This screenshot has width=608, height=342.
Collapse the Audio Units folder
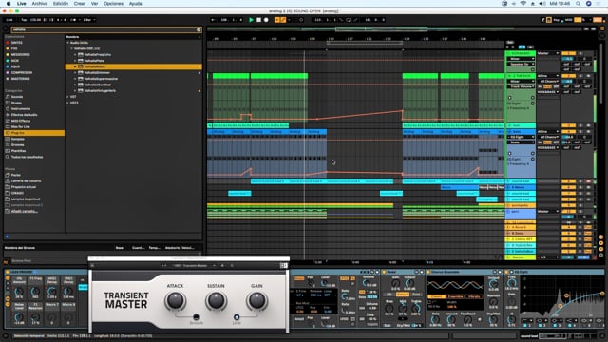(x=67, y=43)
